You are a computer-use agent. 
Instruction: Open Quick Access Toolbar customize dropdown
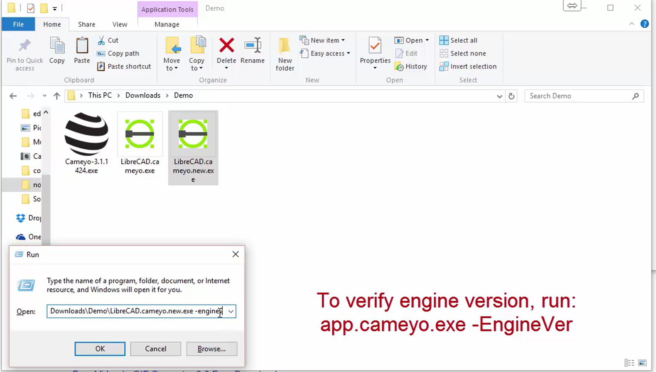pyautogui.click(x=55, y=9)
